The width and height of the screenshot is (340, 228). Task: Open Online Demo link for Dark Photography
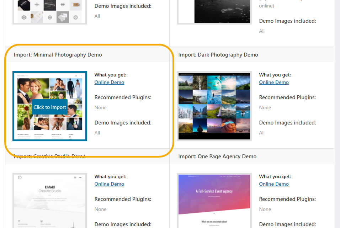click(274, 82)
